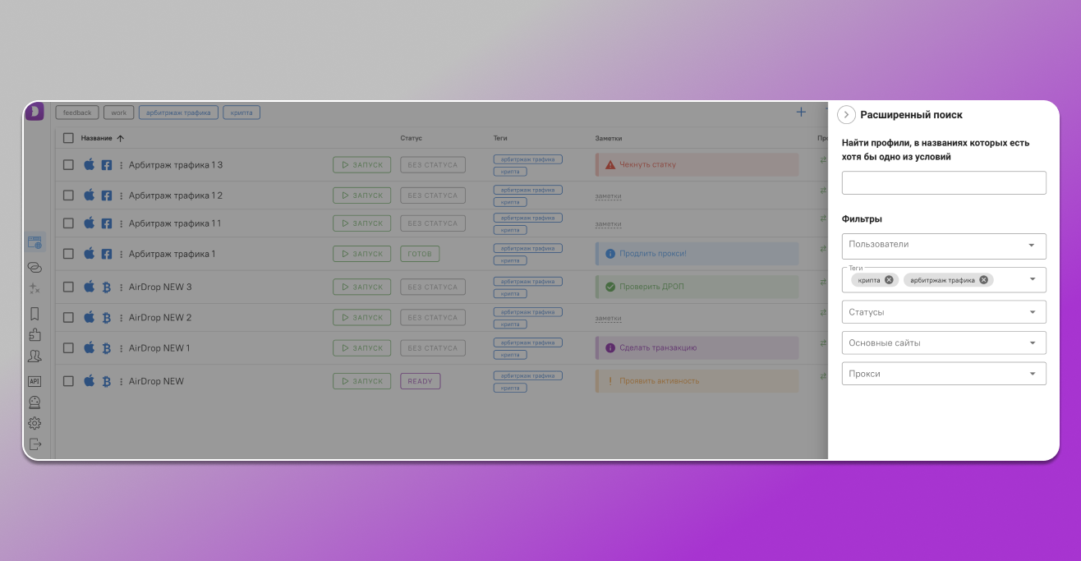This screenshot has height=561, width=1081.
Task: Open the Статусы filter dropdown
Action: (944, 312)
